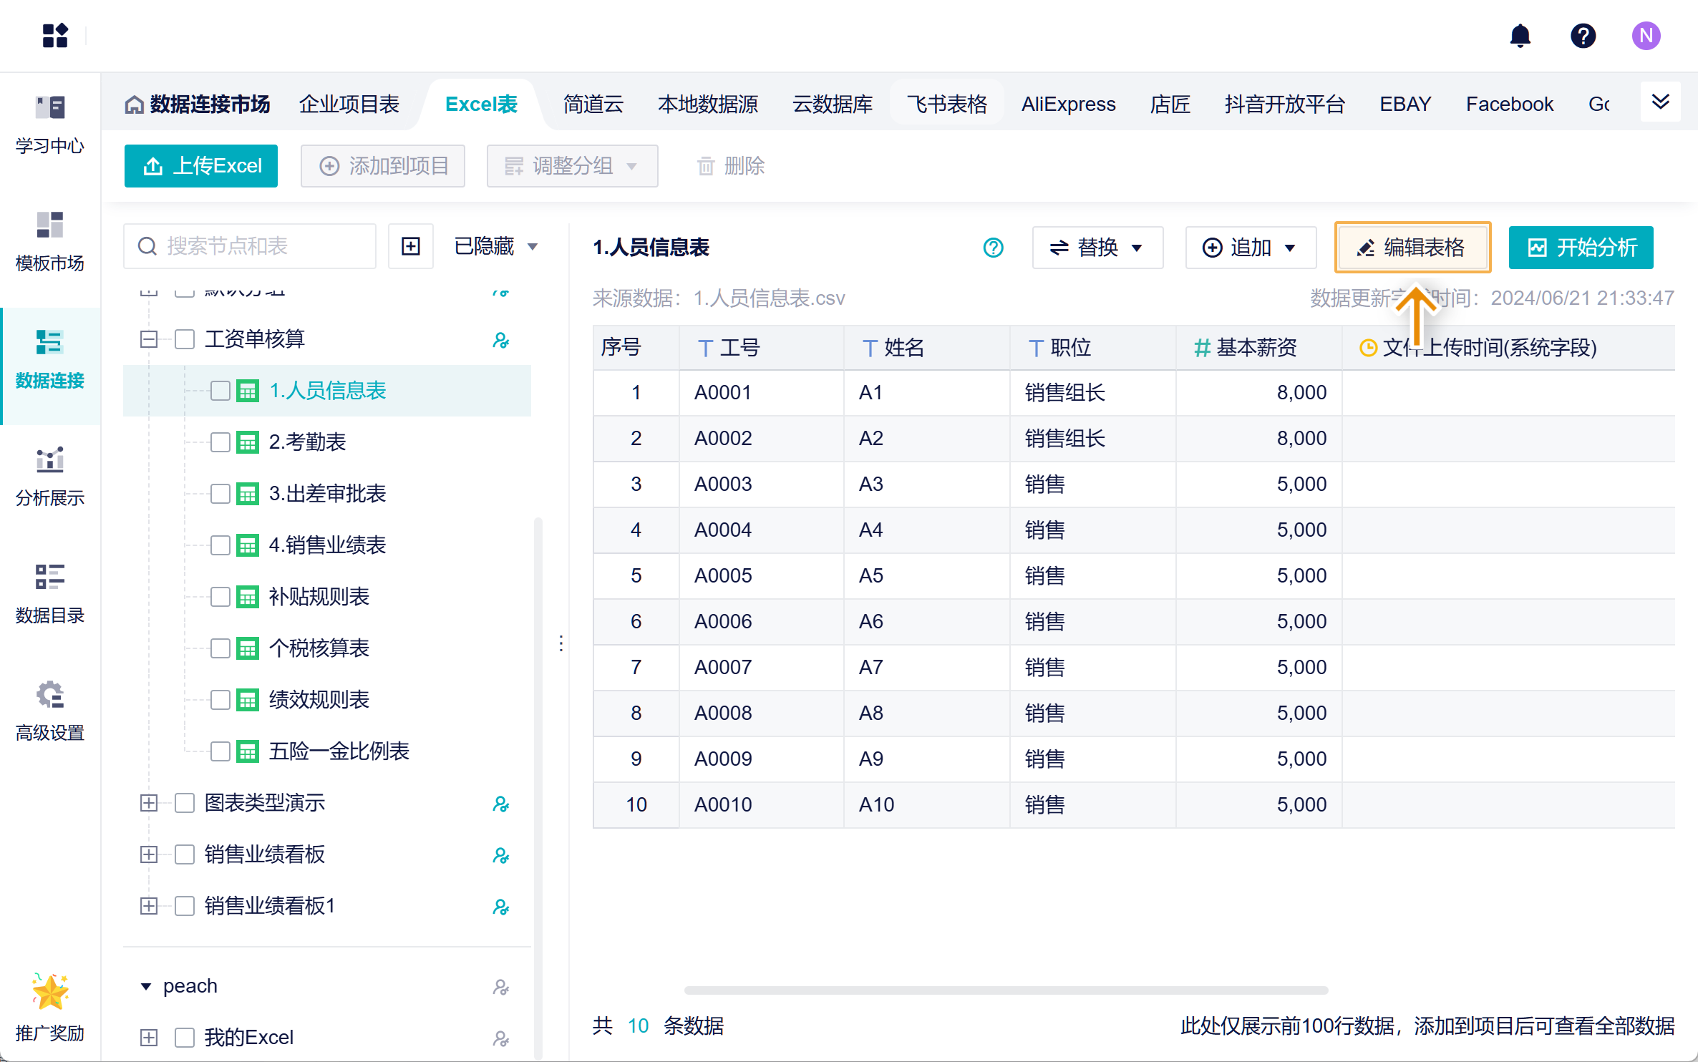Expand the 图表类型演示 tree node
Image resolution: width=1698 pixels, height=1062 pixels.
149,803
